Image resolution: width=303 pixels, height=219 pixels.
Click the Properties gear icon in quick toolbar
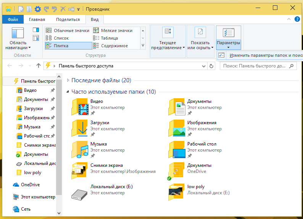coord(38,9)
